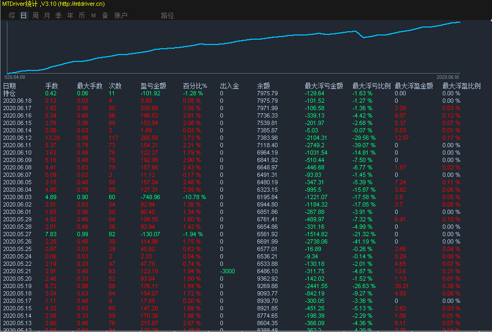The image size is (492, 332).
Task: Switch to the 综 summary tab
Action: [x=12, y=15]
